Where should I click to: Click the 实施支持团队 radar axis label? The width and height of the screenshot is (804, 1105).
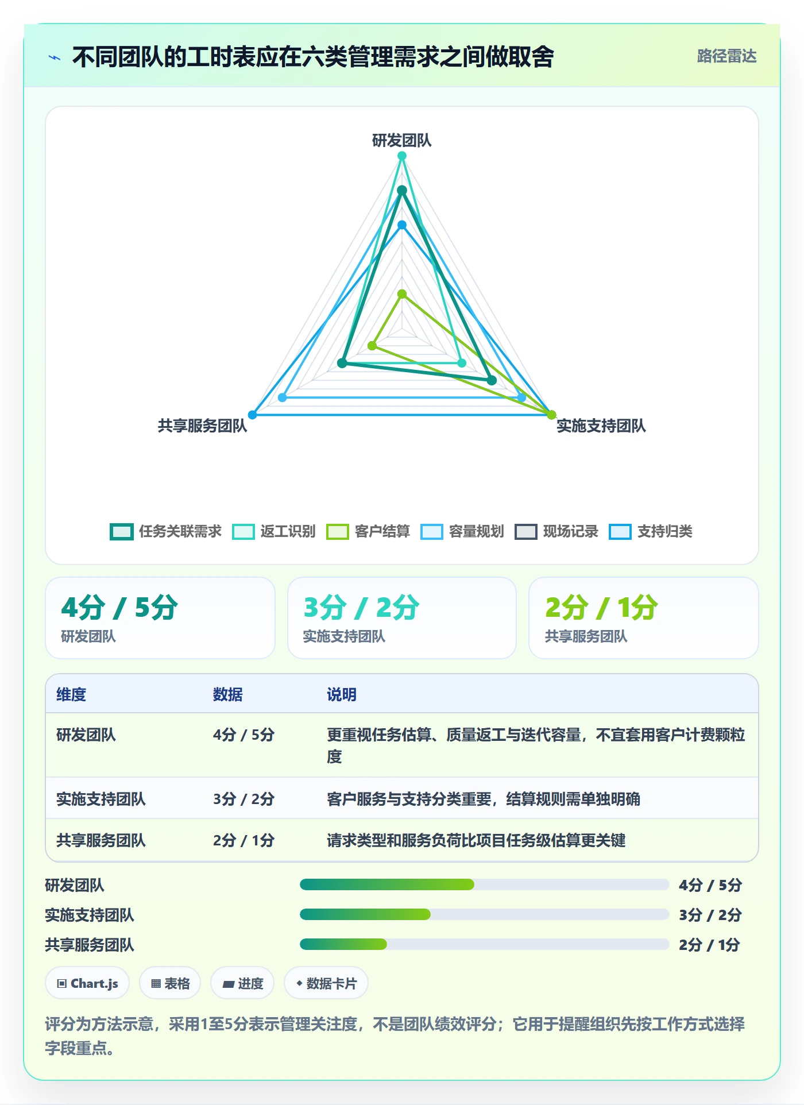click(601, 426)
